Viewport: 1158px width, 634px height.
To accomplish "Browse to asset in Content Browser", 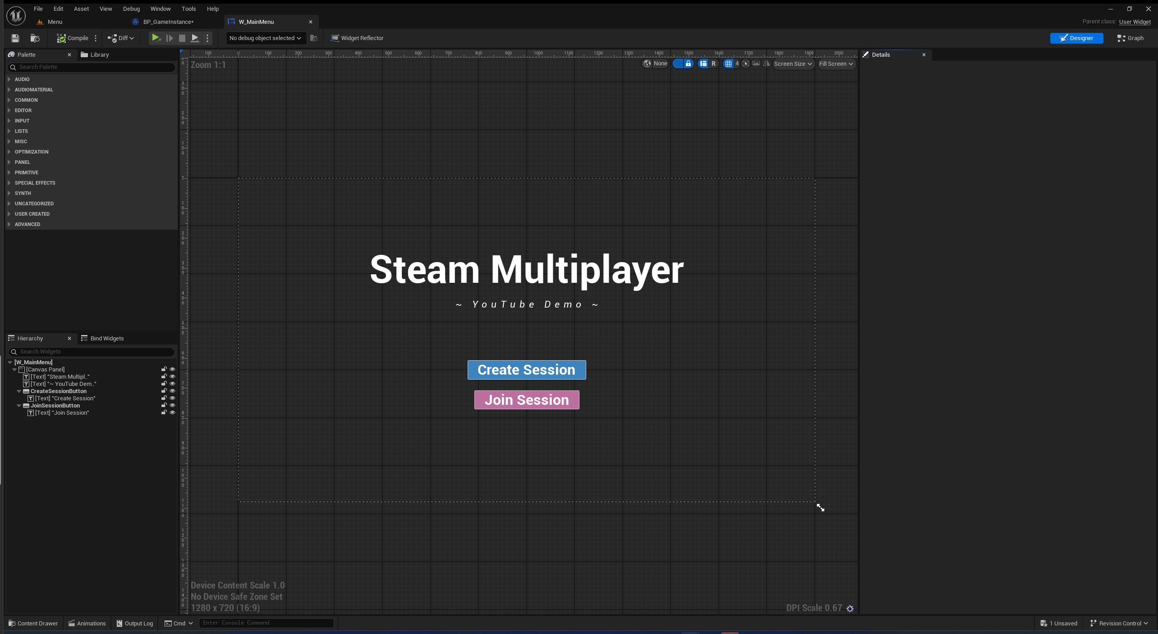I will (x=35, y=38).
